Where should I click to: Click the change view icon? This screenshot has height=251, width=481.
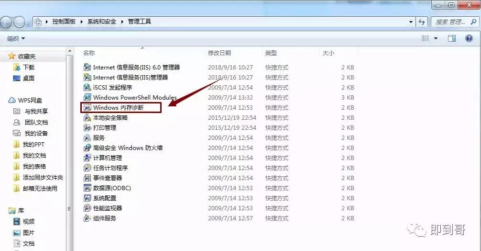[x=426, y=38]
